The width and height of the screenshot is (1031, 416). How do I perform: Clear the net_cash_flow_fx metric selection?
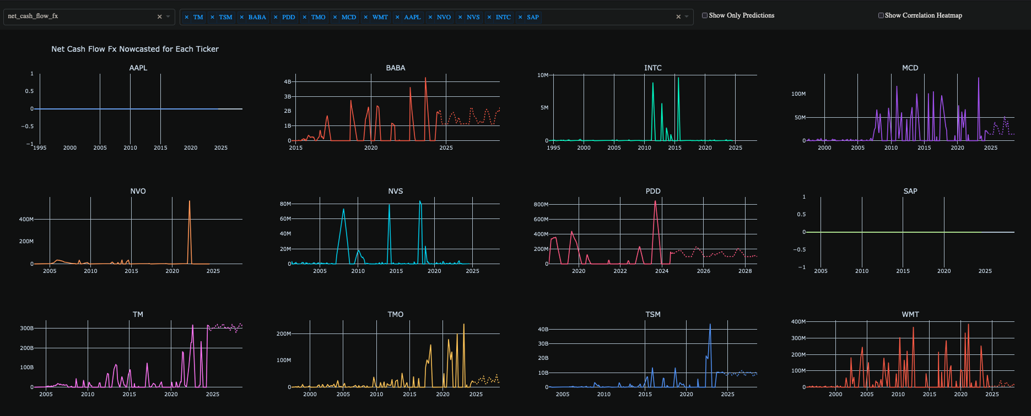click(x=160, y=17)
